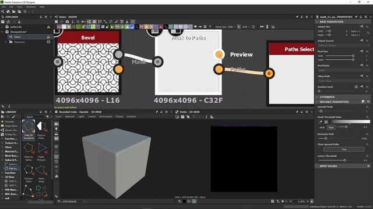Image resolution: width=373 pixels, height=209 pixels.
Task: Select the Paths Warp library item
Action: [41, 174]
